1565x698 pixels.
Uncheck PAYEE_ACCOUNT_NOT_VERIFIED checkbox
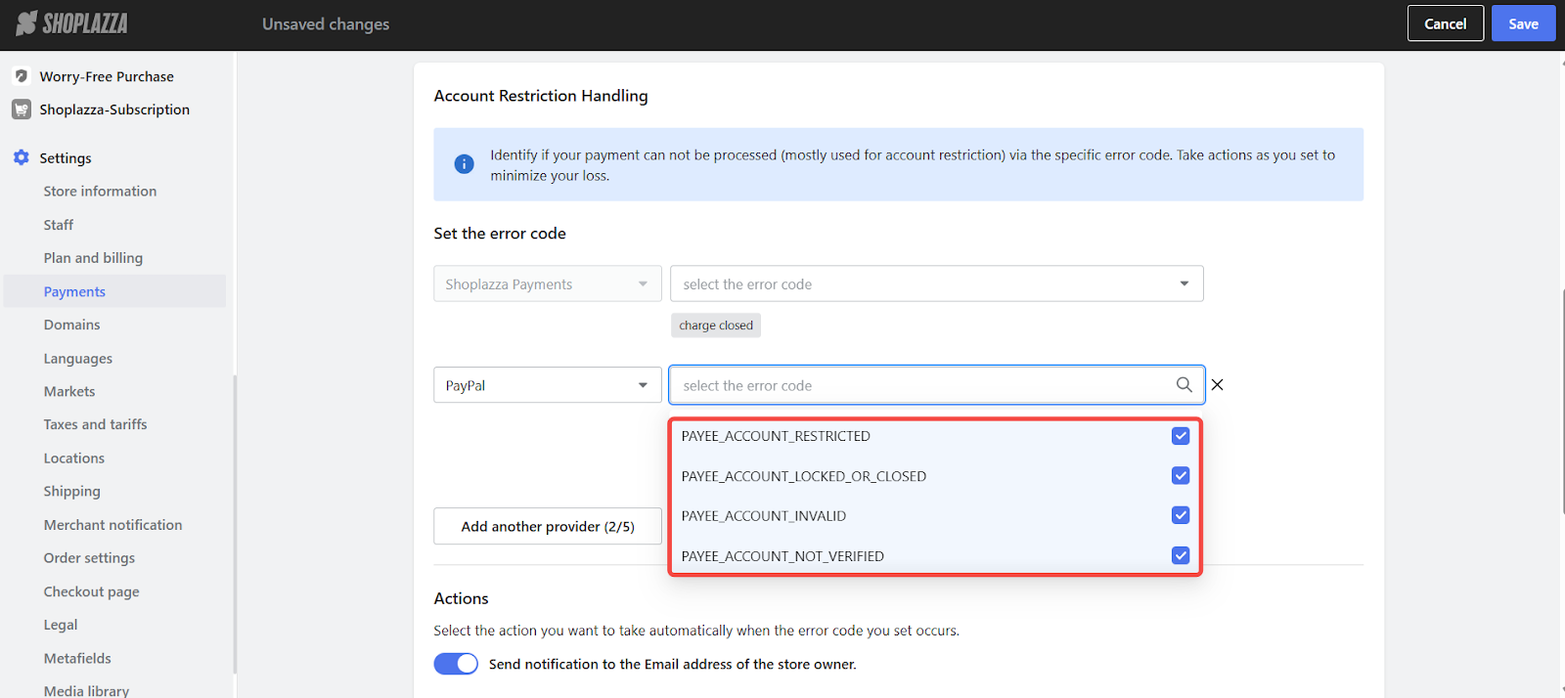pyautogui.click(x=1181, y=555)
